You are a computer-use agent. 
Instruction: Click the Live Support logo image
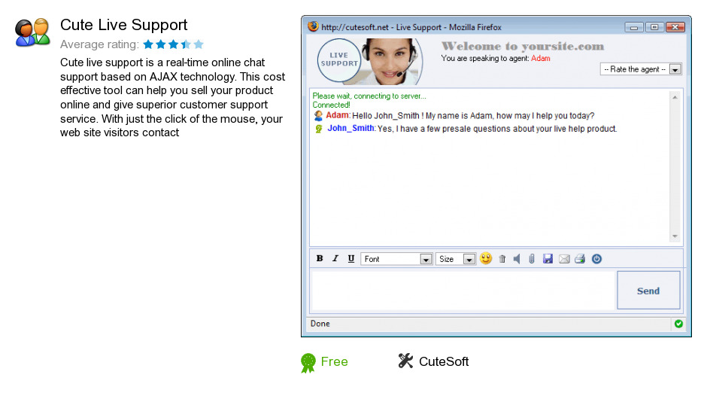[370, 62]
